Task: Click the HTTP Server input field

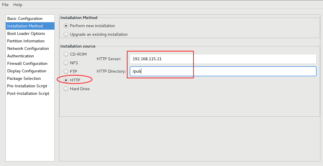Action: click(223, 59)
